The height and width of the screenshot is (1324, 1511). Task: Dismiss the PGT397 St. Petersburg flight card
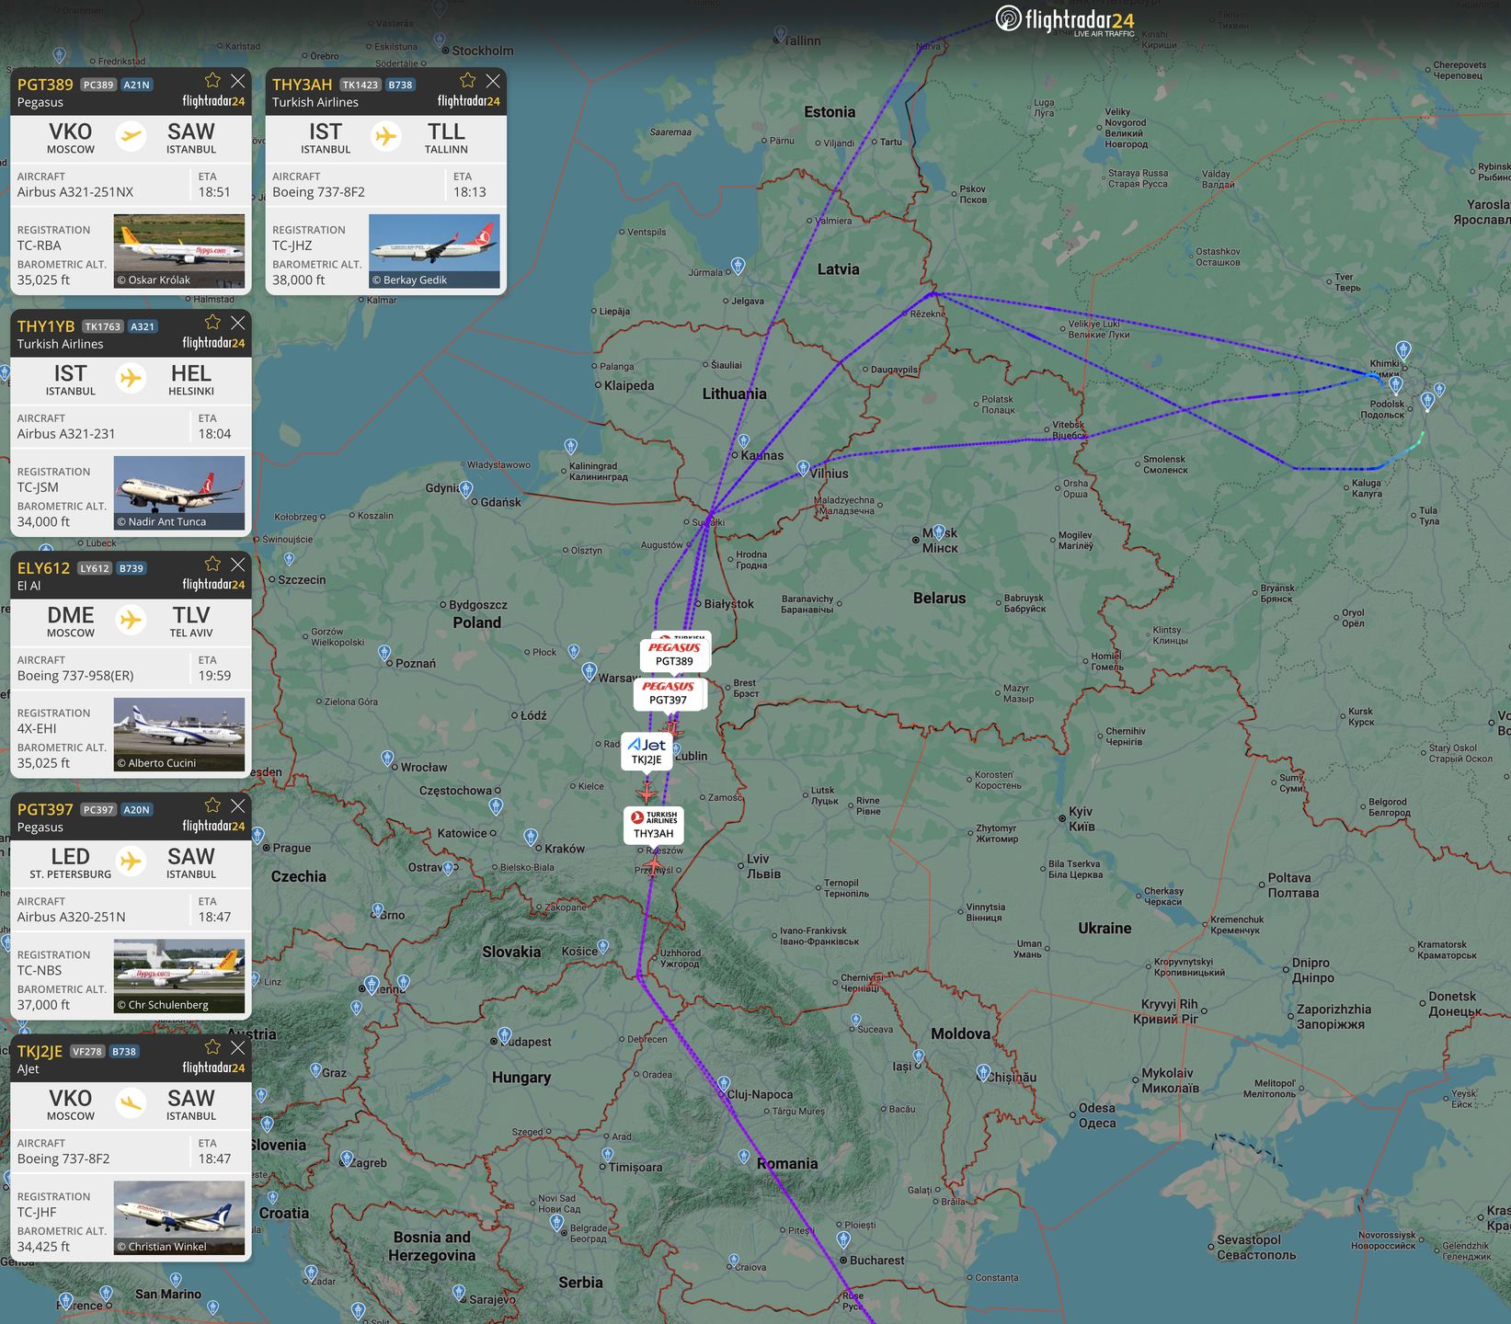[x=238, y=806]
